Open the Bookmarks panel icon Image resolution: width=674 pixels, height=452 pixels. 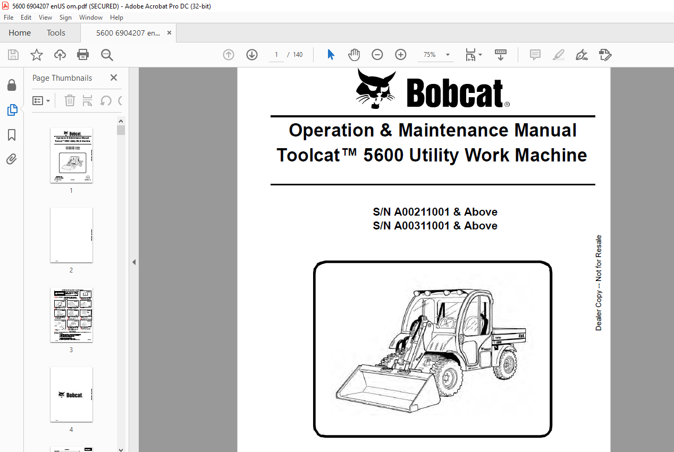(12, 135)
